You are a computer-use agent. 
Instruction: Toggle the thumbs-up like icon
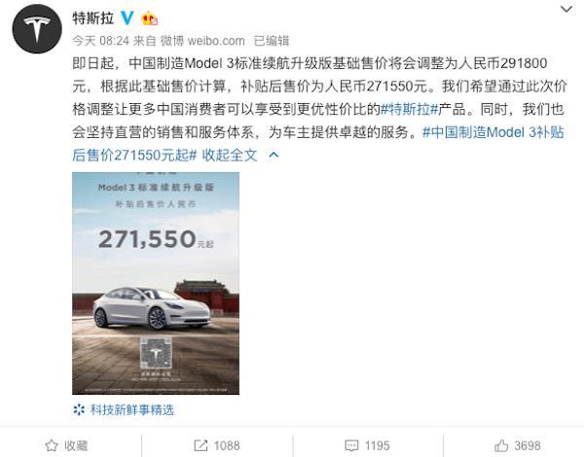click(501, 445)
